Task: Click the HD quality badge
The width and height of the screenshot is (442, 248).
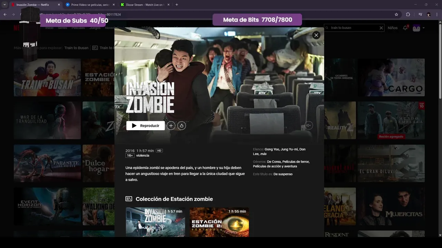Action: pyautogui.click(x=159, y=151)
